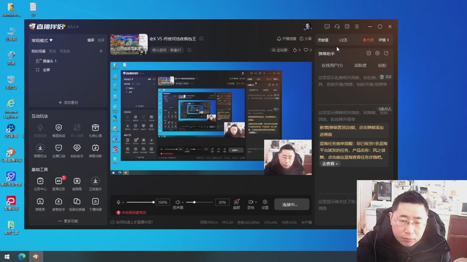Click the 弹幕助手 panel settings gear icon
This screenshot has height=262, width=467.
click(377, 53)
